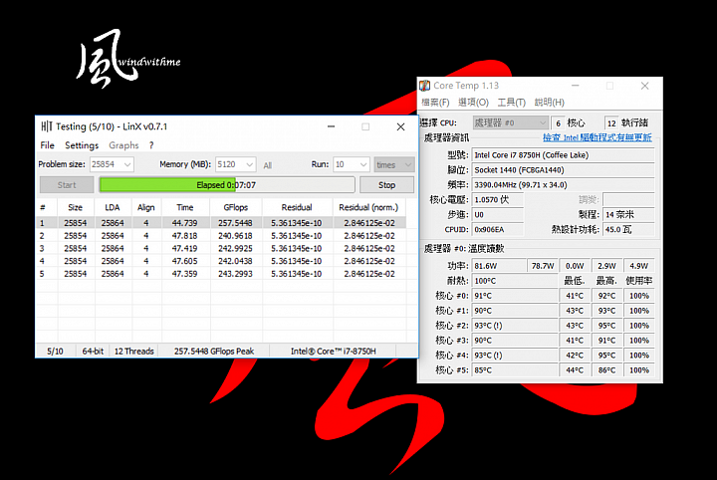
Task: Click the 14 奈米 process field
Action: [x=628, y=215]
